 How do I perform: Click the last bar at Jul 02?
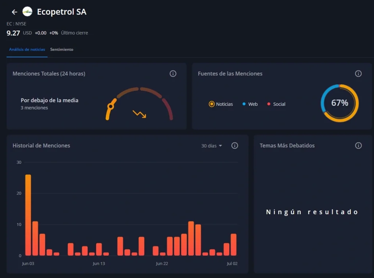pos(233,245)
